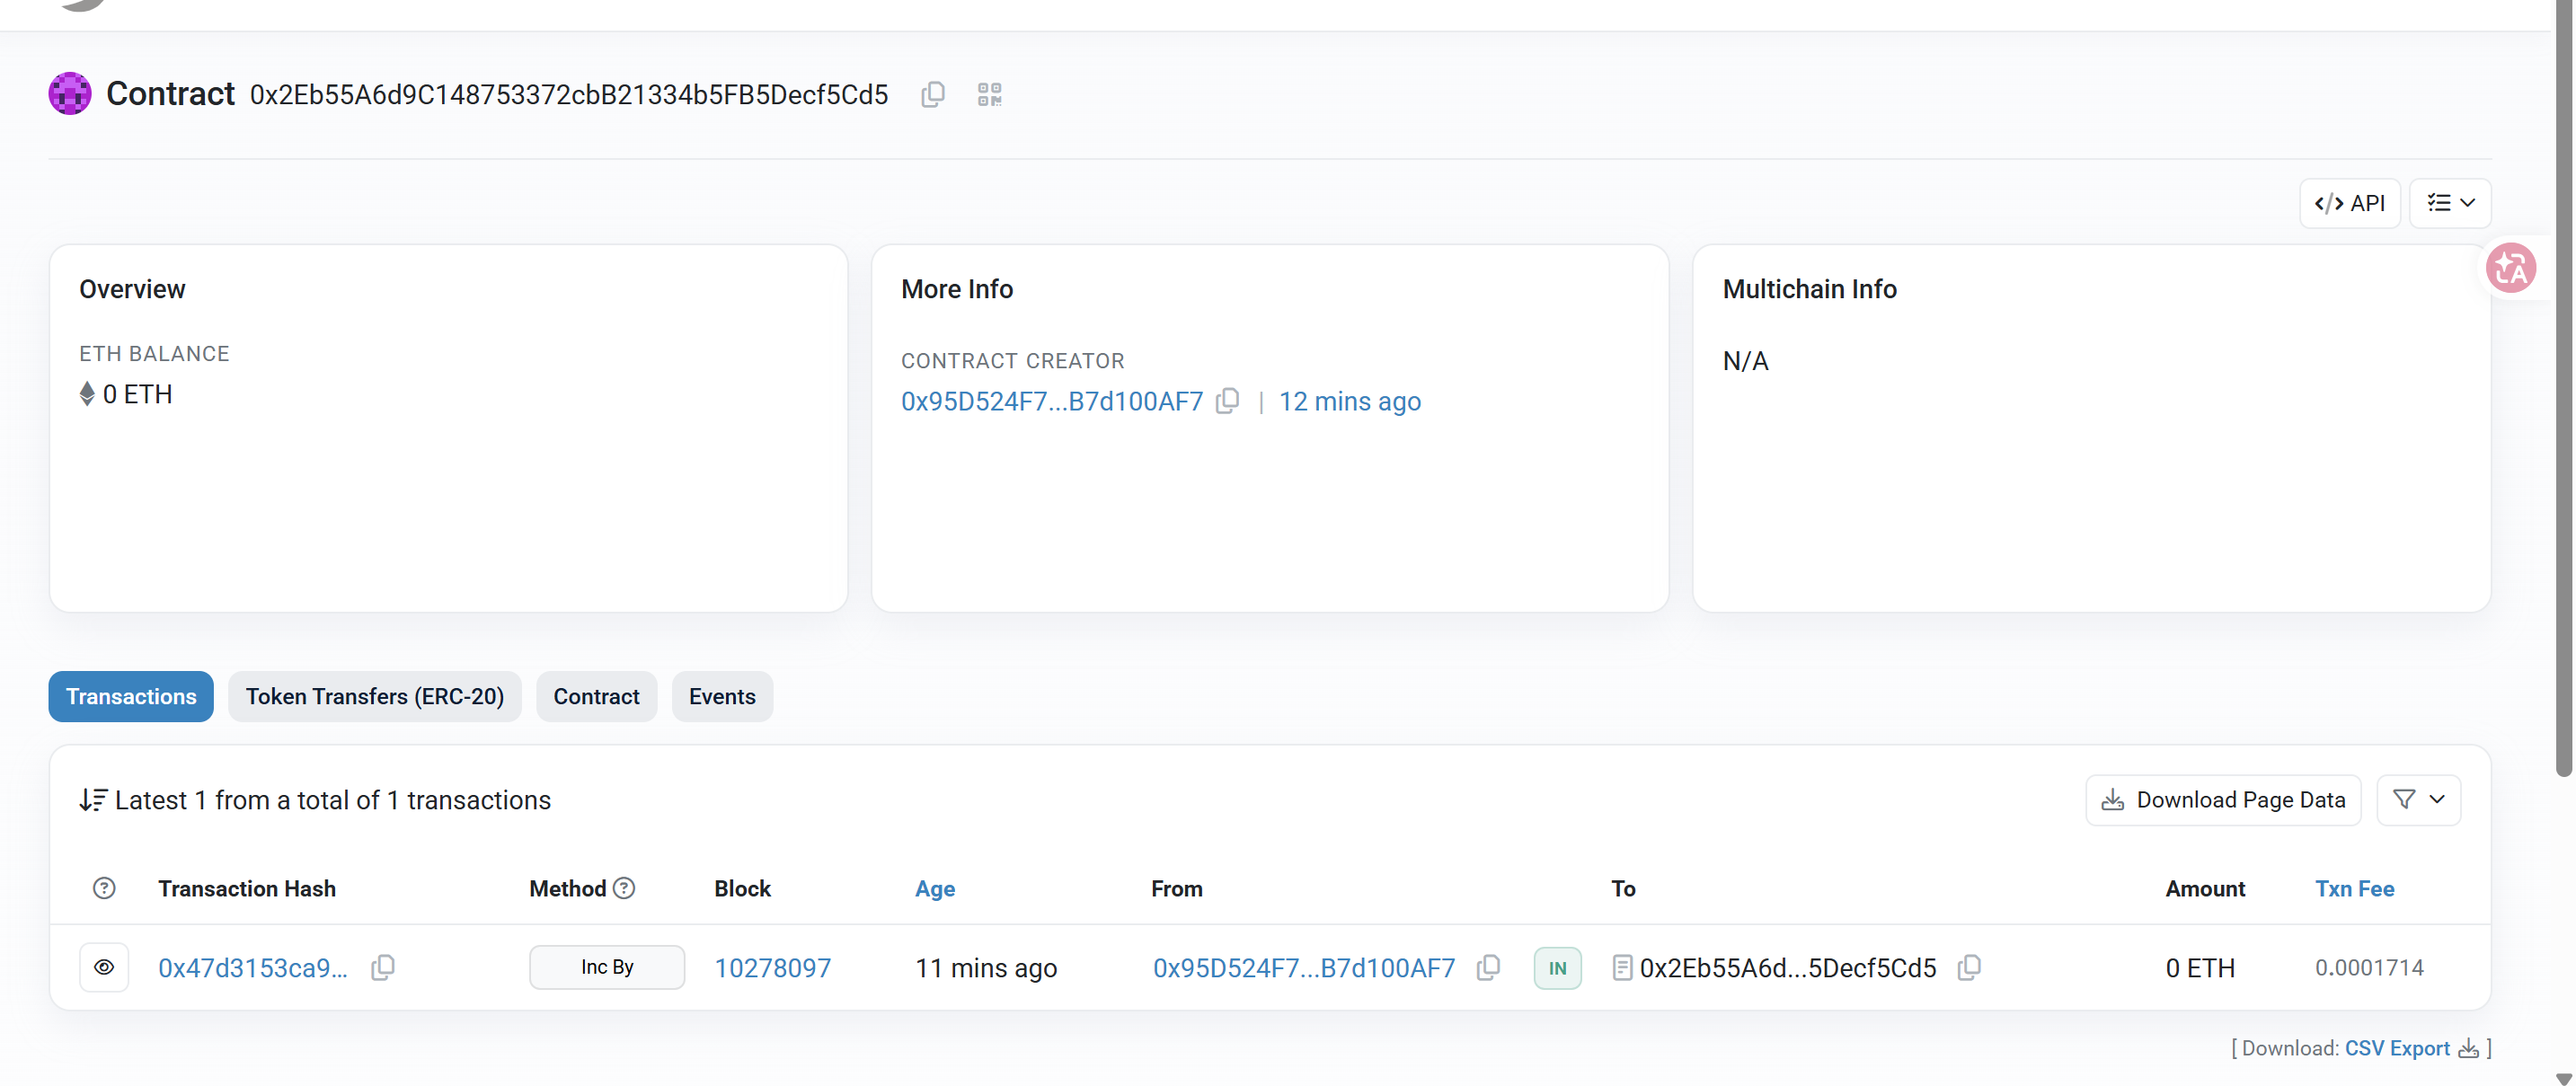
Task: Toggle Txn Fee column display
Action: pos(2353,888)
